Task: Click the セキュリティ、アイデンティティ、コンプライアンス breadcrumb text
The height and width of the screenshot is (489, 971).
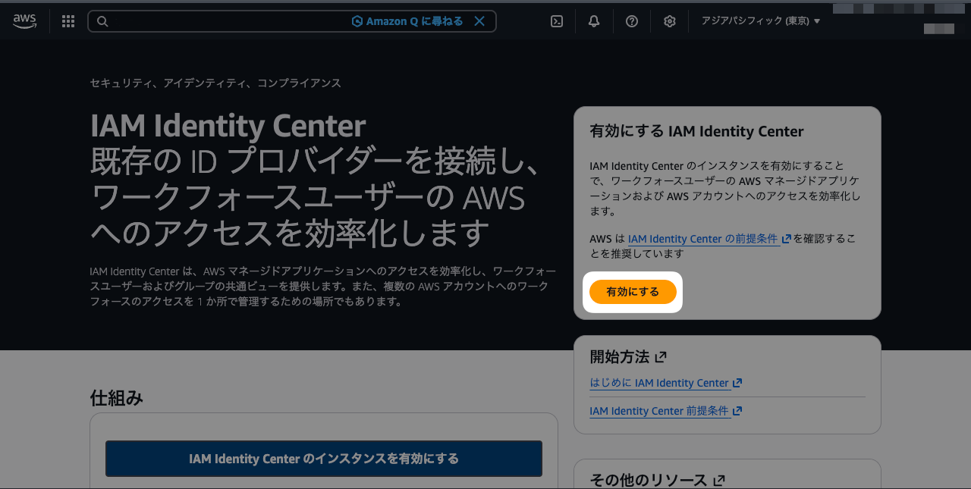Action: [215, 83]
